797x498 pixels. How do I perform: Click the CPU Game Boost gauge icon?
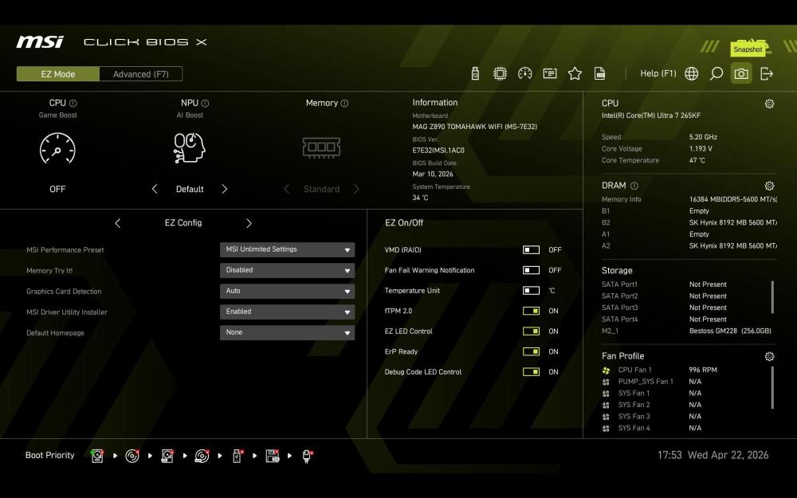pos(57,148)
